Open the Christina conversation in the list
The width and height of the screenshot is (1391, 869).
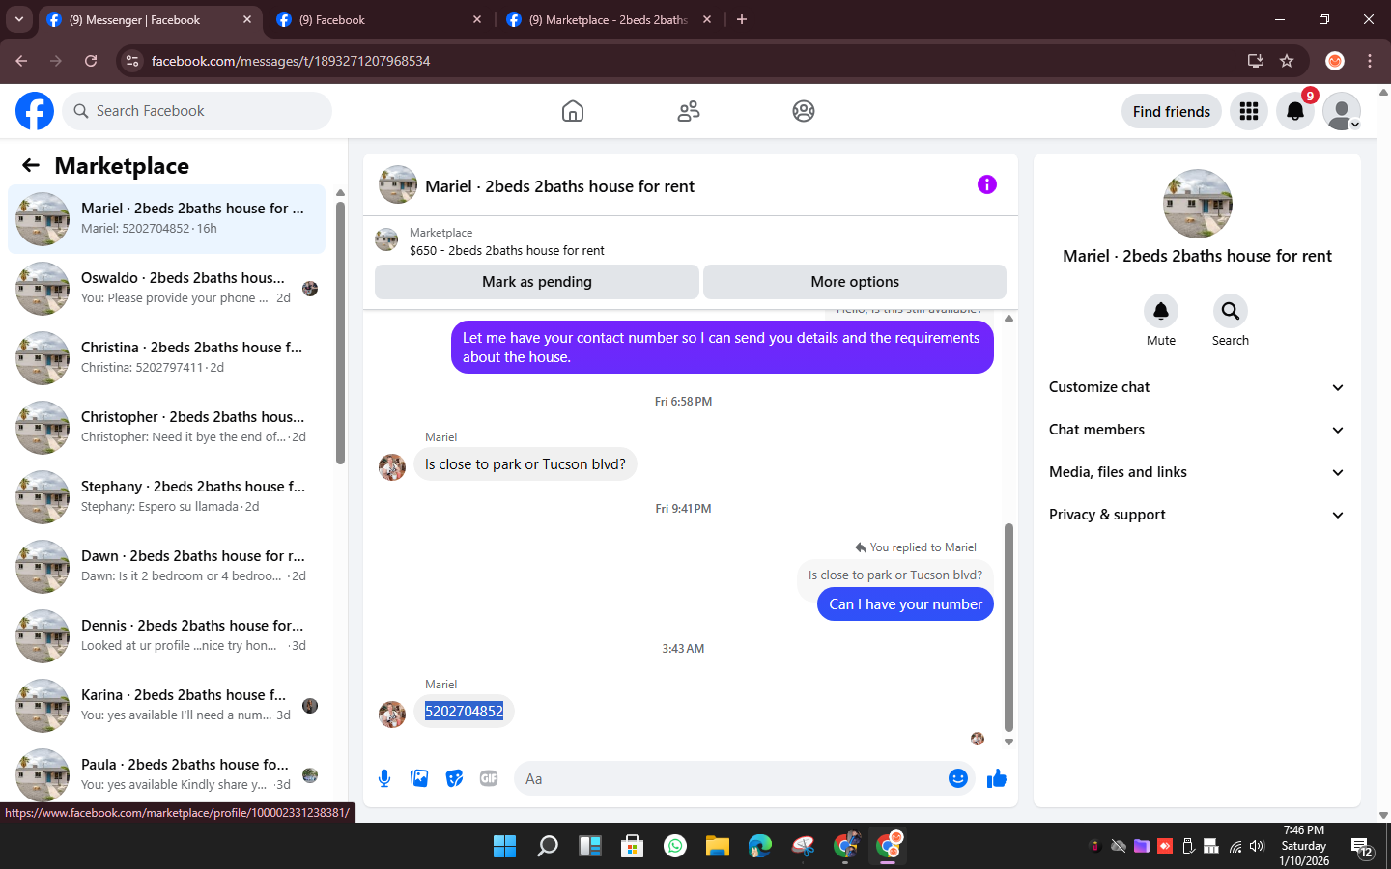pyautogui.click(x=166, y=358)
